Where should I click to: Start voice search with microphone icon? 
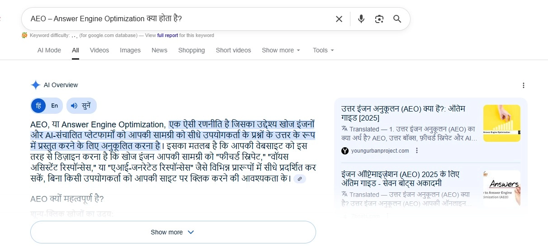coord(361,19)
